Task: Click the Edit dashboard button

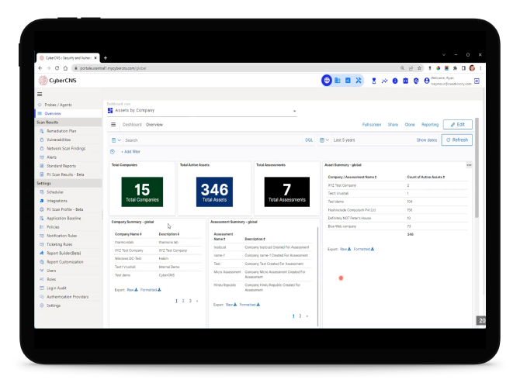Action: pyautogui.click(x=457, y=124)
